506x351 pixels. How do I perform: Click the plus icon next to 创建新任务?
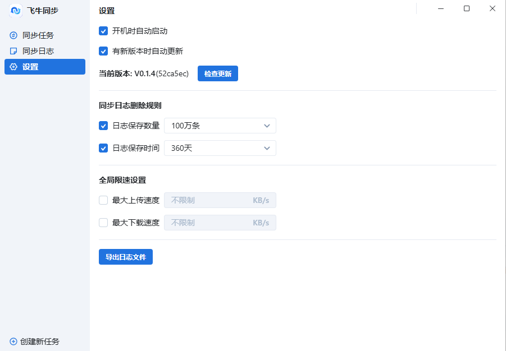tap(12, 341)
